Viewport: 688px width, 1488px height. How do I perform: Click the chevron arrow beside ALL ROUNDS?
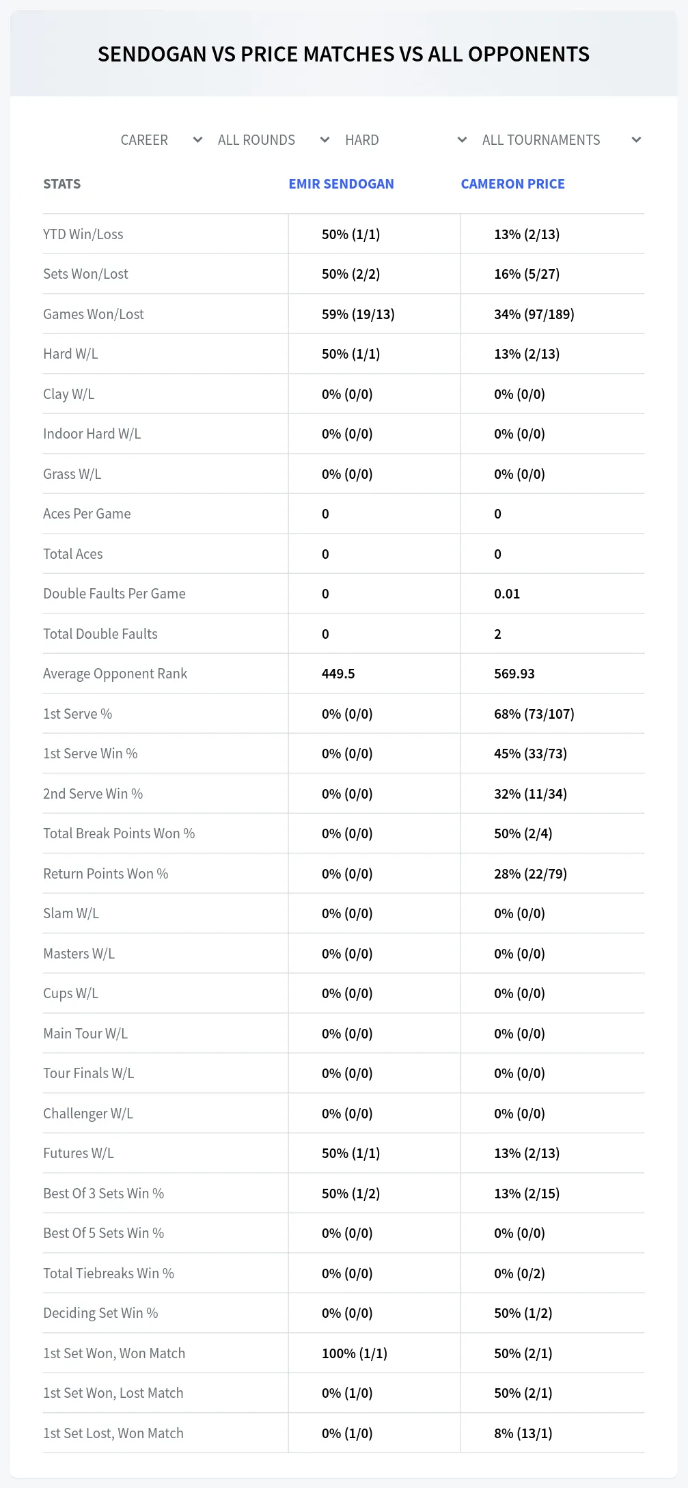tap(325, 140)
